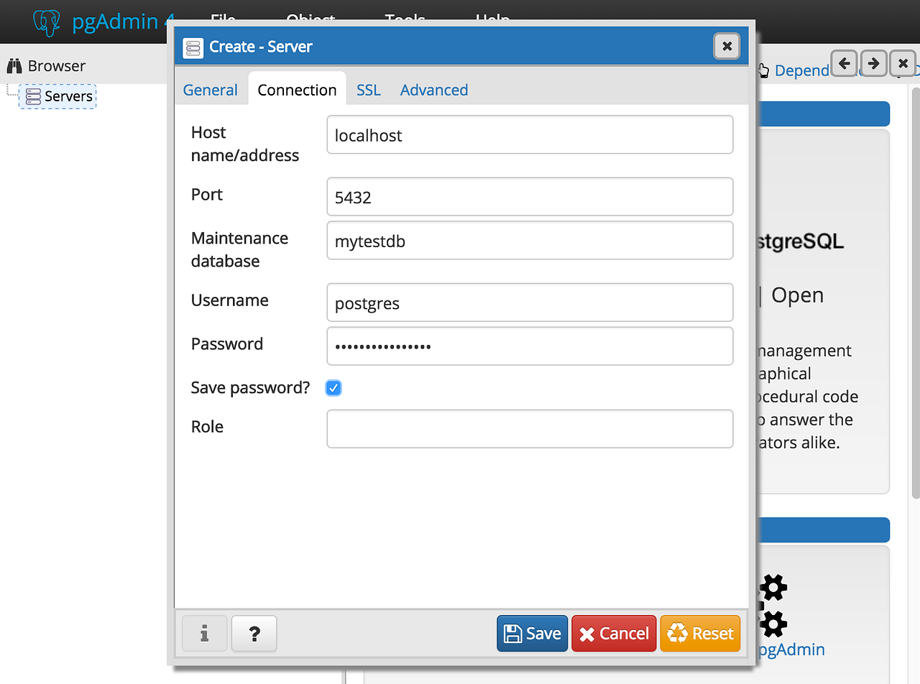Close the Create - Server dialog
The width and height of the screenshot is (920, 684).
coord(727,47)
